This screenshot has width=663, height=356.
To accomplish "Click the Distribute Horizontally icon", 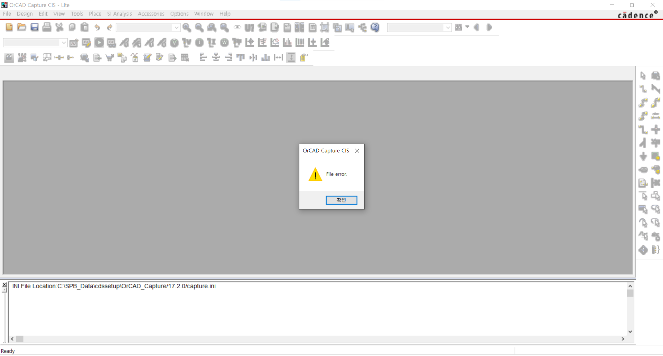I will pos(278,57).
